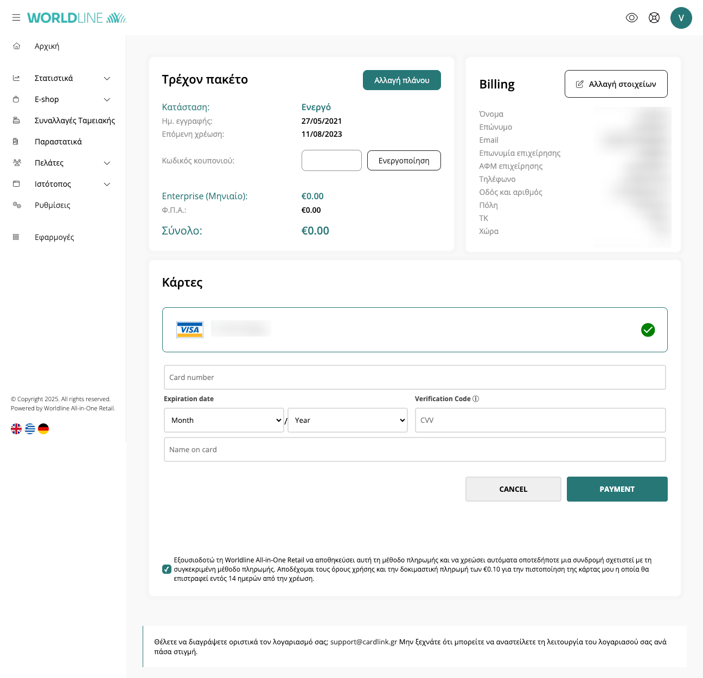The image size is (703, 678).
Task: Click the hamburger menu icon
Action: [16, 18]
